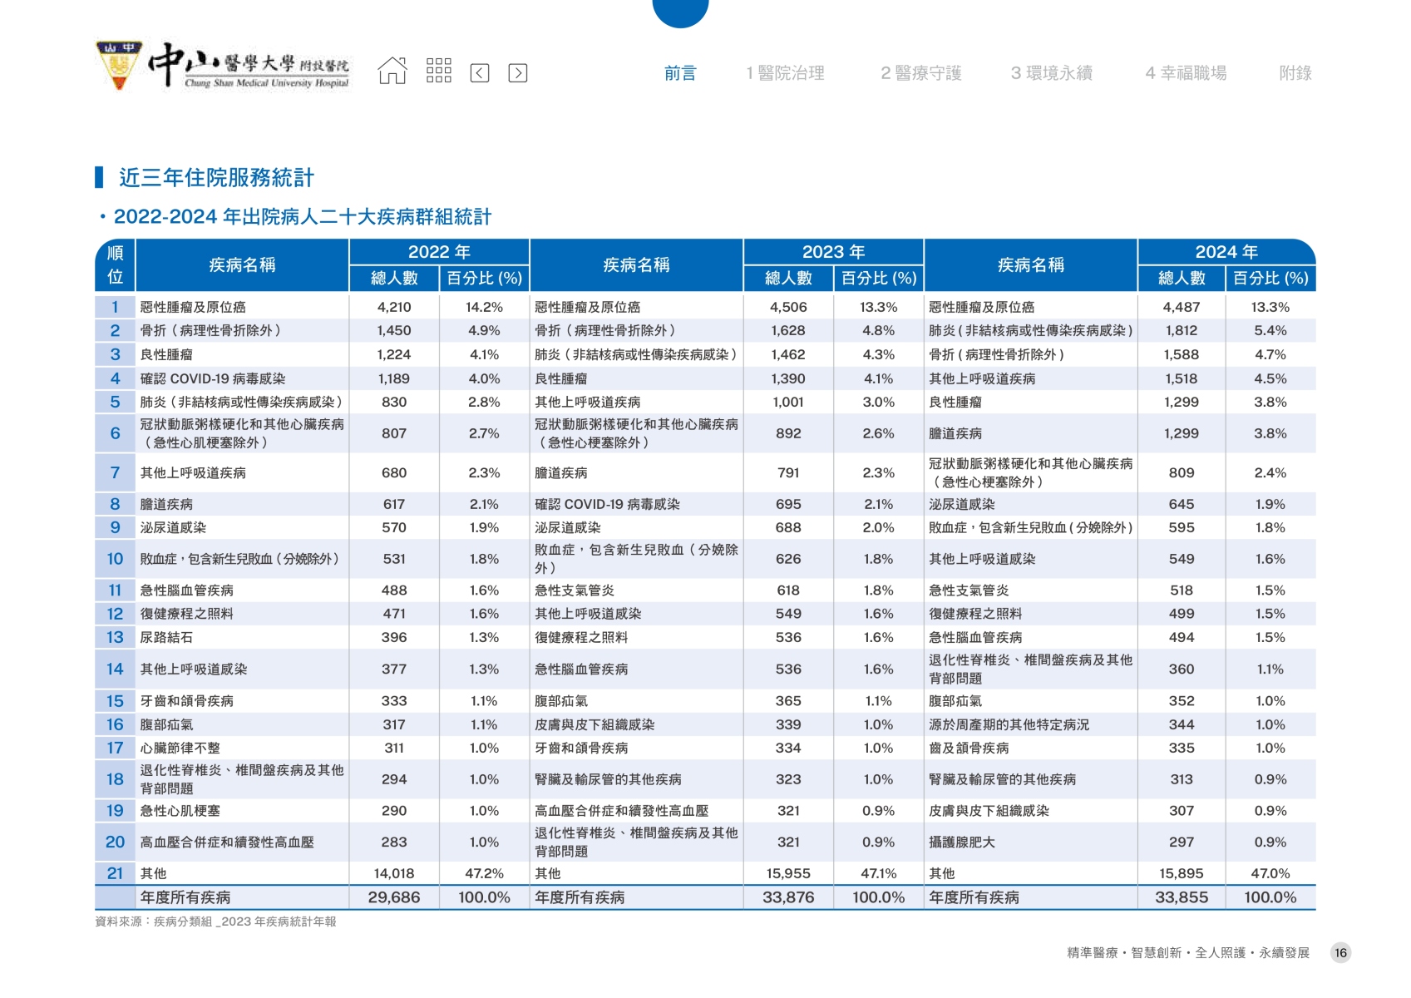Click the home icon in the header
The width and height of the screenshot is (1411, 998).
[392, 72]
